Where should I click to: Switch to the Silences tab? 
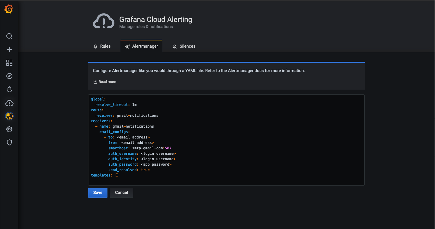(x=184, y=46)
